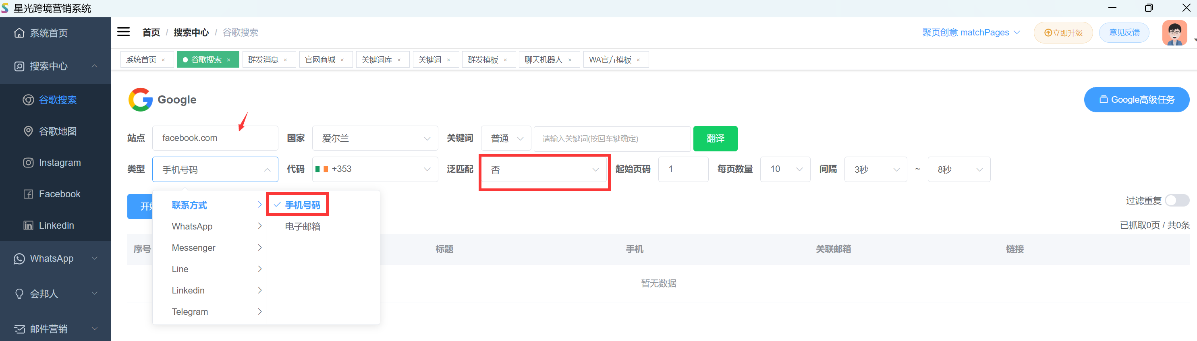Select 谷歌搜索 in the sidebar
Image resolution: width=1197 pixels, height=341 pixels.
tap(55, 100)
